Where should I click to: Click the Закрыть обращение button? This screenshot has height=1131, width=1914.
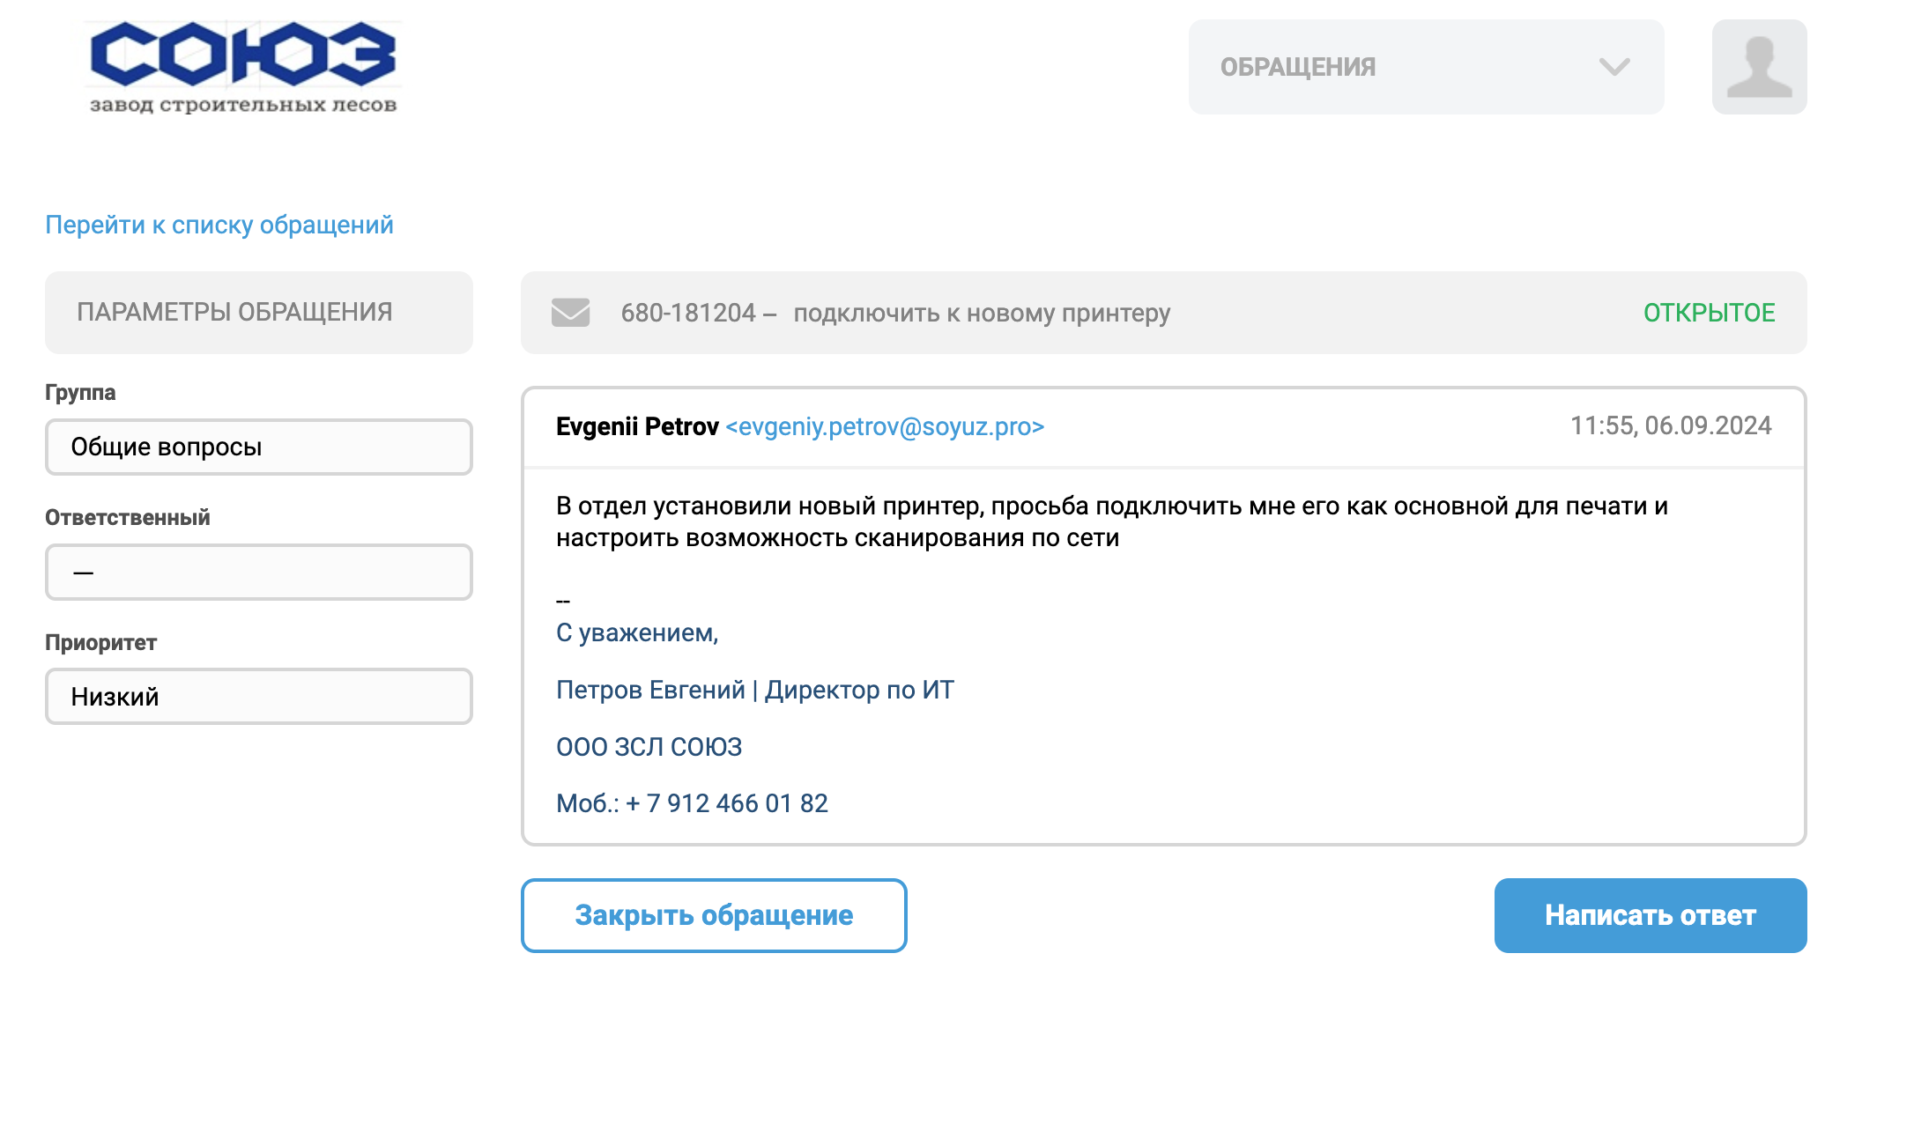point(714,915)
